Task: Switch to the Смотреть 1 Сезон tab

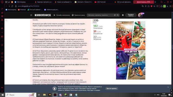Action: [83, 2]
